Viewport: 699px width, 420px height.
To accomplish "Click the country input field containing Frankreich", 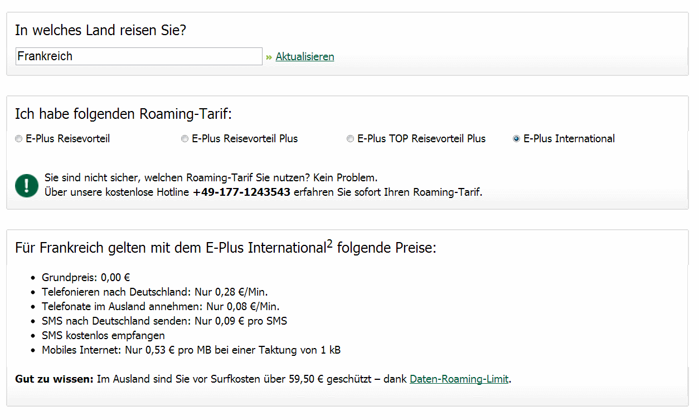I will 139,56.
